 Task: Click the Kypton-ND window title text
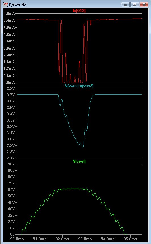(x=18, y=5)
